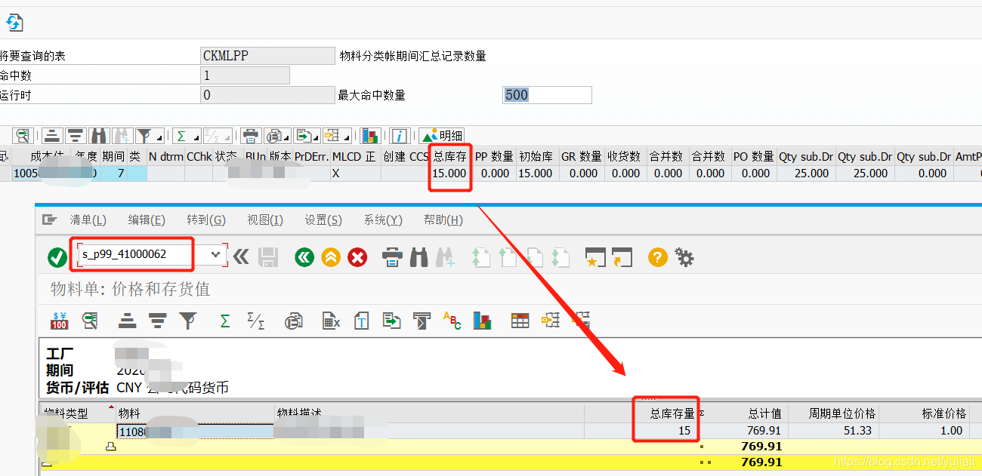982x476 pixels.
Task: Click Details icon in lower application toolbar
Action: [90, 321]
